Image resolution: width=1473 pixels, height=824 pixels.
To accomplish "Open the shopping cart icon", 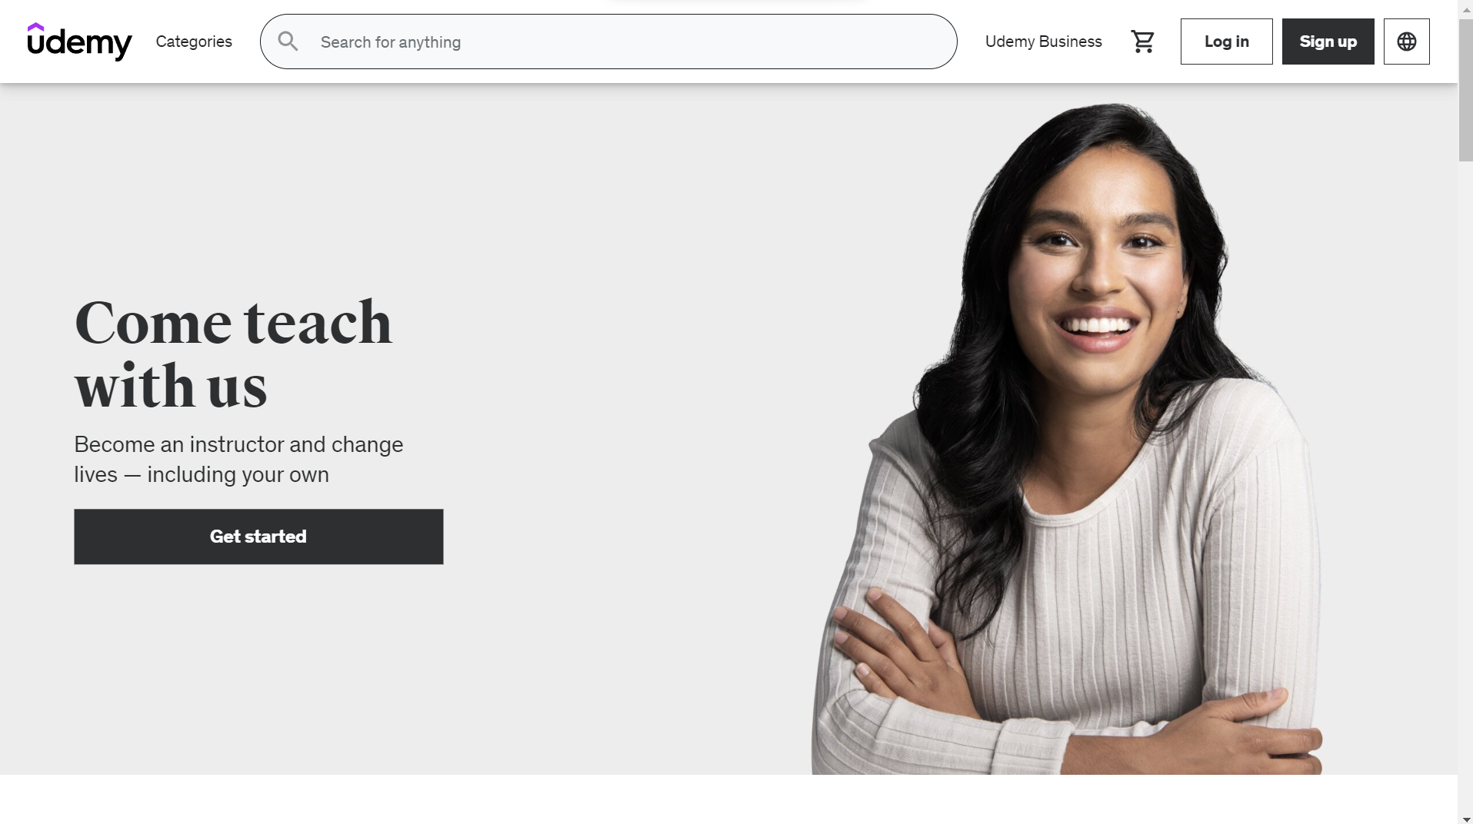I will (1142, 42).
